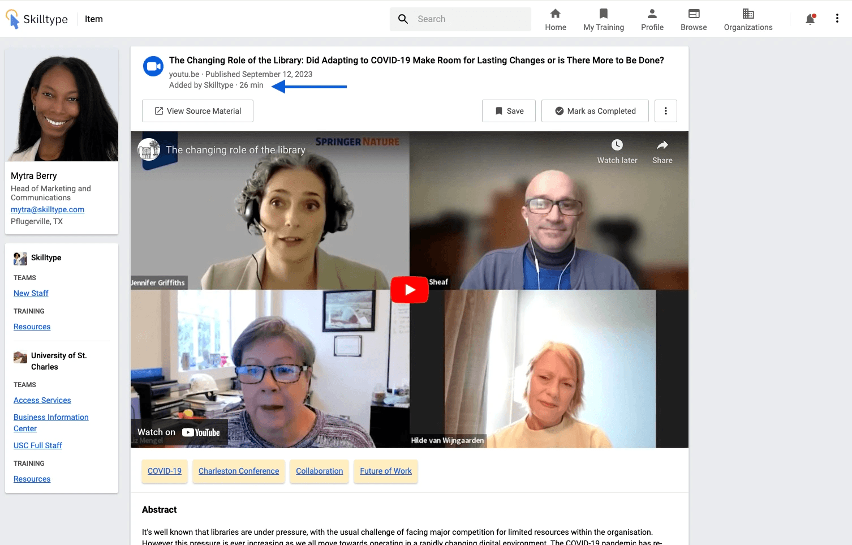Click Watch on YouTube

(179, 432)
